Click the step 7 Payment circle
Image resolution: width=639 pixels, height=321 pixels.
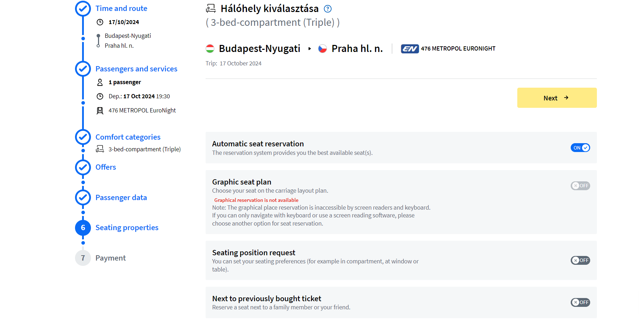pyautogui.click(x=83, y=258)
